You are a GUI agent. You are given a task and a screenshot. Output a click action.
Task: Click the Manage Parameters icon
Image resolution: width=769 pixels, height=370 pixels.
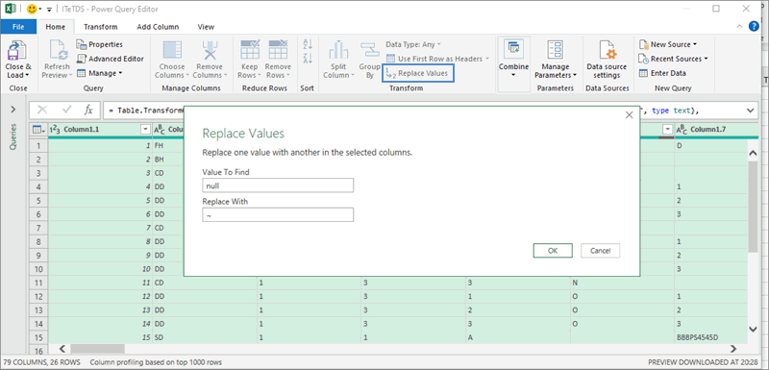(556, 51)
